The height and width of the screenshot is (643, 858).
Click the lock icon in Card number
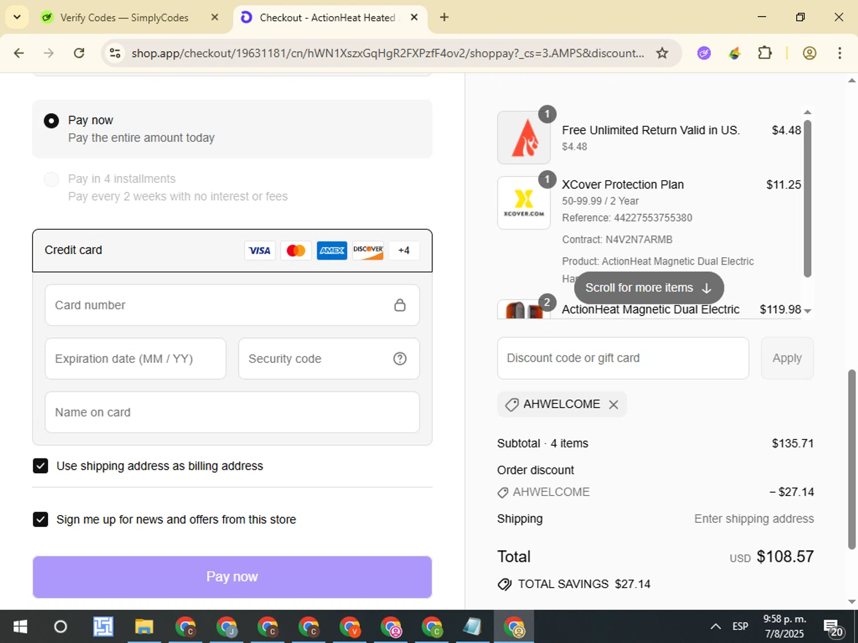(x=400, y=305)
